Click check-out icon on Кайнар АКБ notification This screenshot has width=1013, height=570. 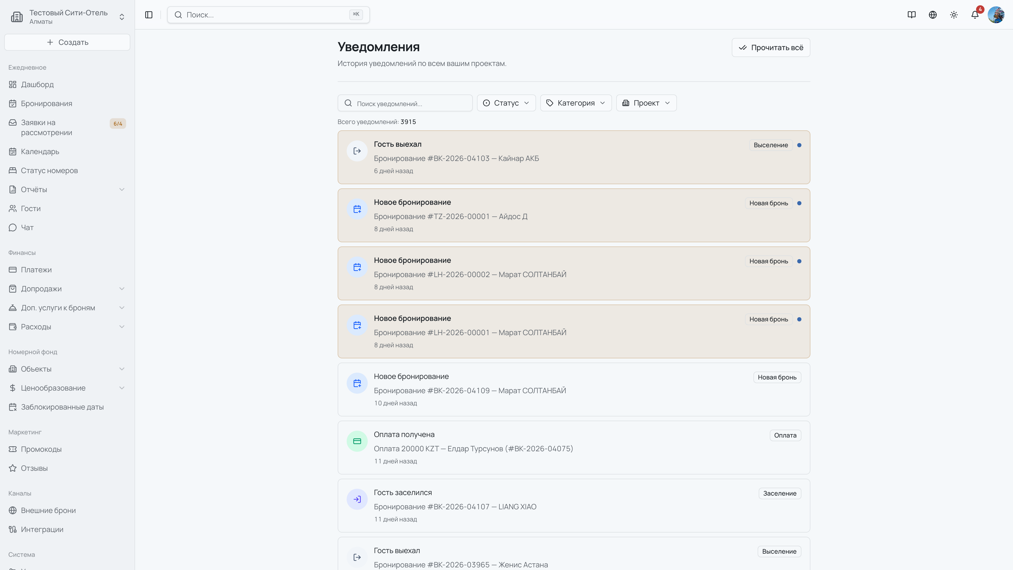(x=357, y=151)
